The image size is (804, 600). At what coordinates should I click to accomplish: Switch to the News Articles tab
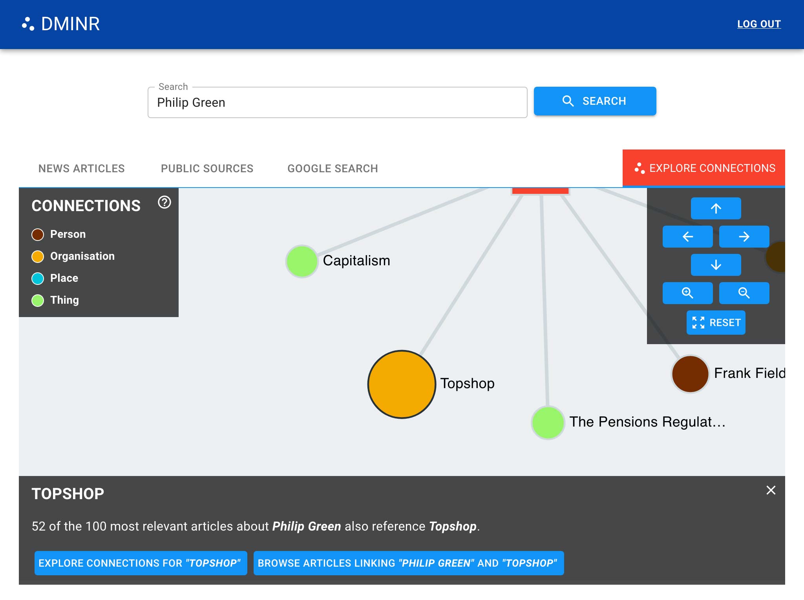pos(81,168)
